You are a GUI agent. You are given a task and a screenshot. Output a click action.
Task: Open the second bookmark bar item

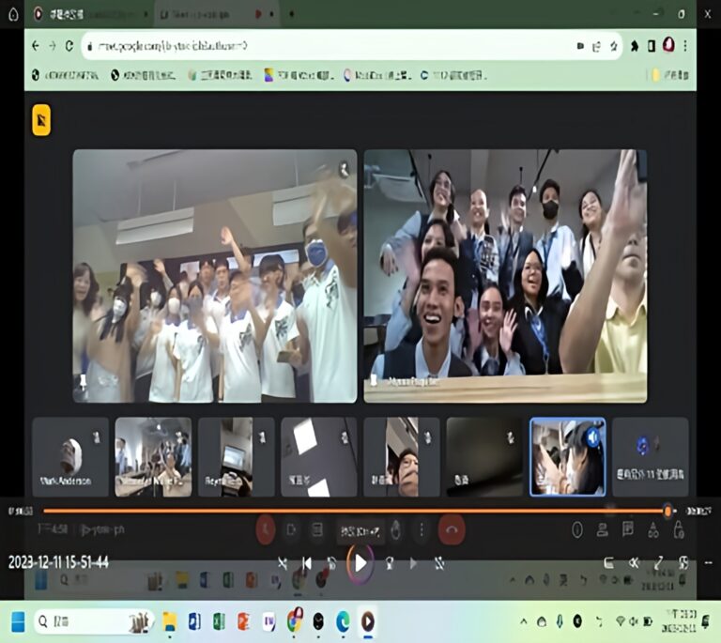click(x=143, y=75)
